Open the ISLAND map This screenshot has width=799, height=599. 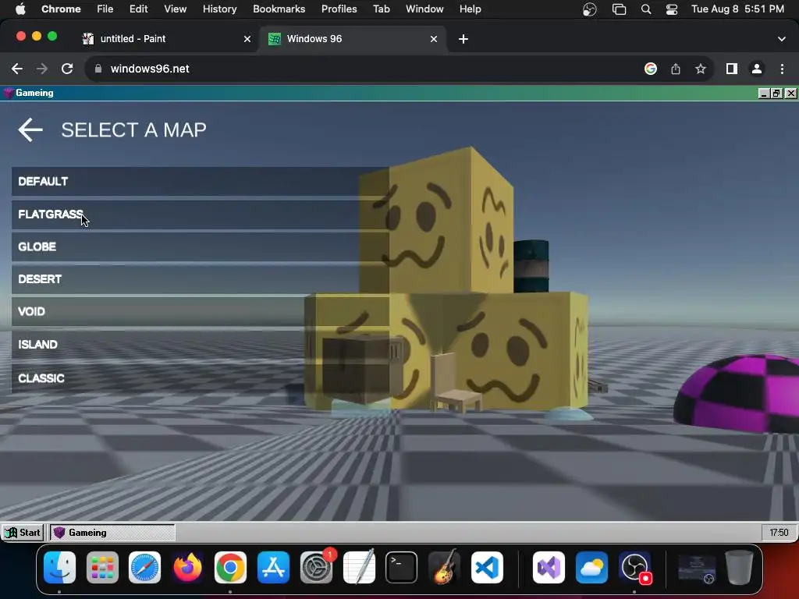pyautogui.click(x=201, y=345)
